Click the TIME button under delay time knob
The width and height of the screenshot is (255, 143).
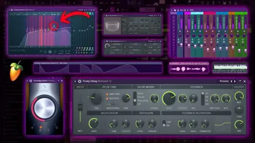pos(96,108)
